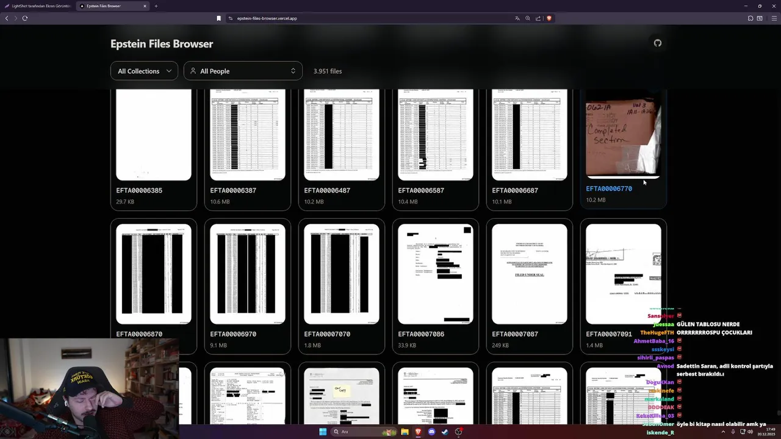
Task: Open the Filed Under Seal thumbnail EFTA00007087
Action: pos(530,274)
